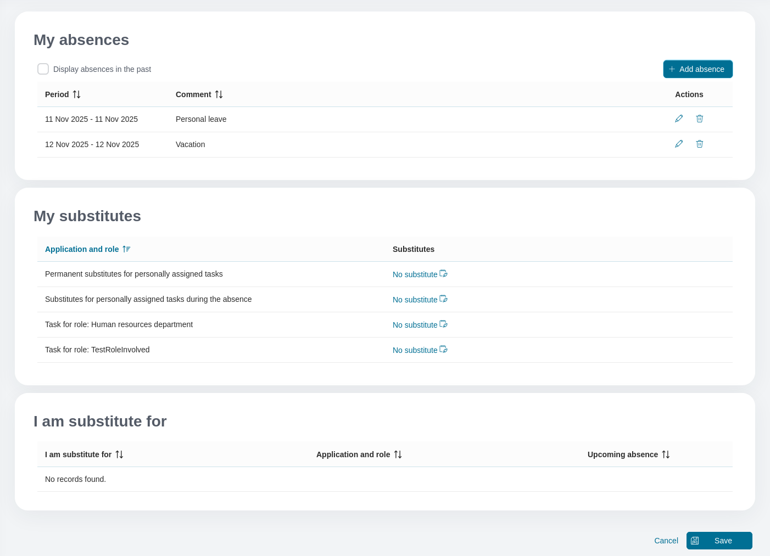Screen dimensions: 770x556
Task: Delete the Personal leave absence via trash icon
Action: (x=700, y=119)
